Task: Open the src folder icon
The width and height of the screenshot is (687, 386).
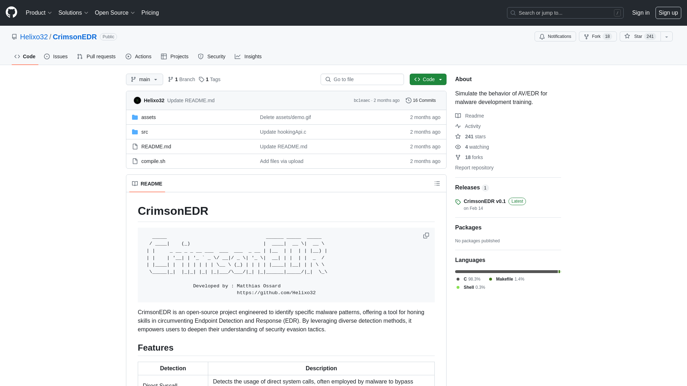Action: [x=135, y=132]
